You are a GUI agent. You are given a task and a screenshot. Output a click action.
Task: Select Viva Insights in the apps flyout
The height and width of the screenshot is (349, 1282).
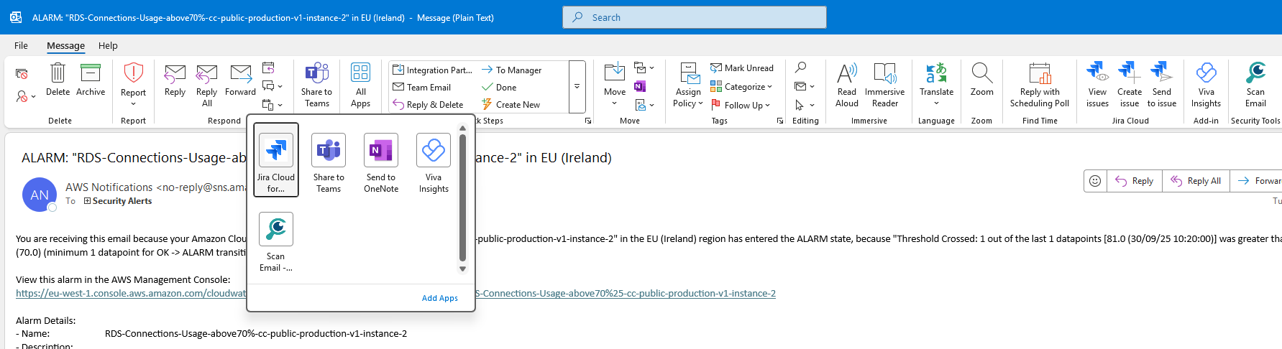433,162
